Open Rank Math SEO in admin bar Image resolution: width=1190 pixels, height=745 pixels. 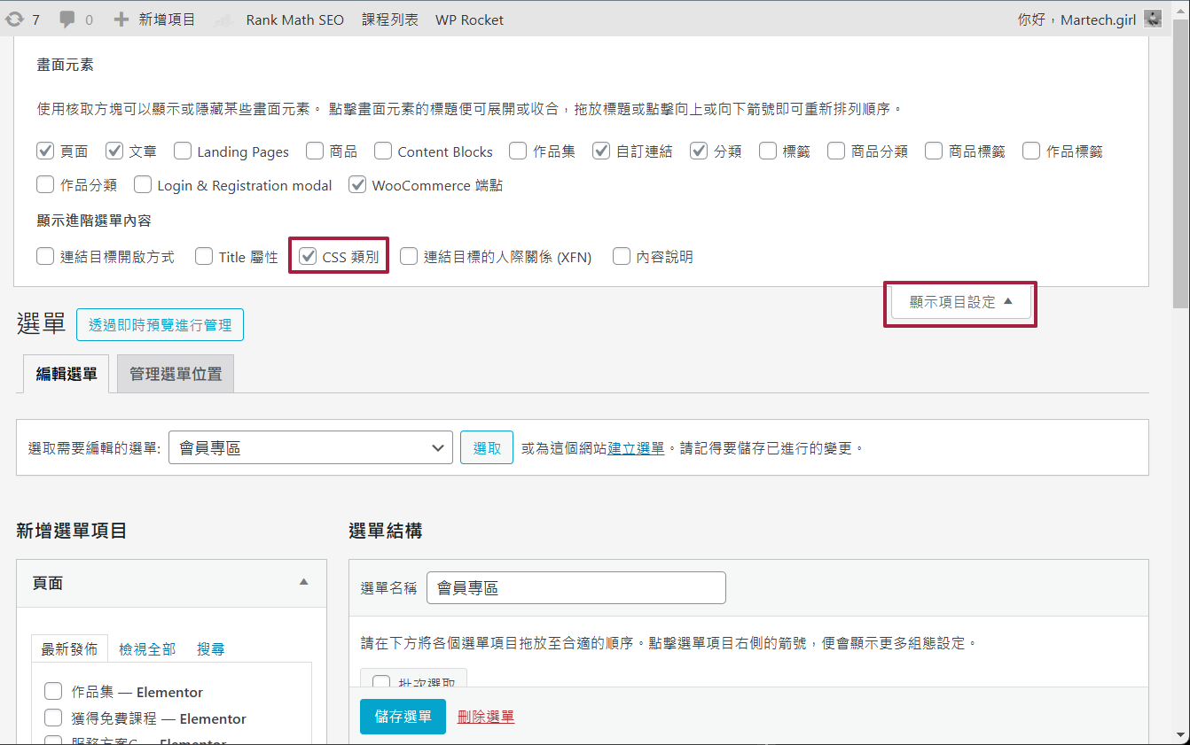click(294, 19)
